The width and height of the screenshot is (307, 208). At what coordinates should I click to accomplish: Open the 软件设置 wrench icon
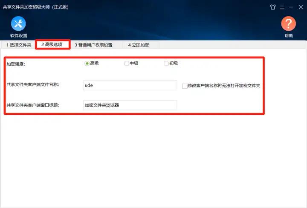pos(18,24)
